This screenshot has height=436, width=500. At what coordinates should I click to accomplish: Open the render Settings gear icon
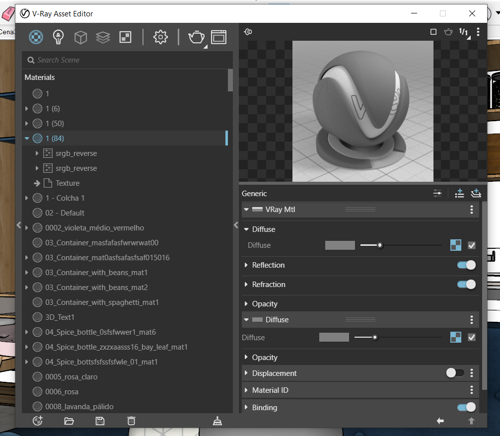160,37
